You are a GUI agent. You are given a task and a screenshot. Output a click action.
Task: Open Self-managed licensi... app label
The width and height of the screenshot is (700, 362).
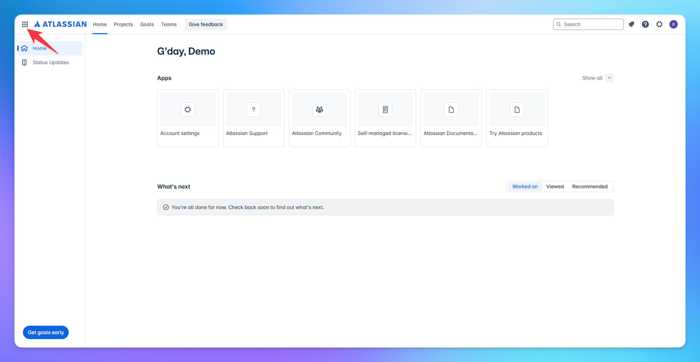tap(385, 133)
